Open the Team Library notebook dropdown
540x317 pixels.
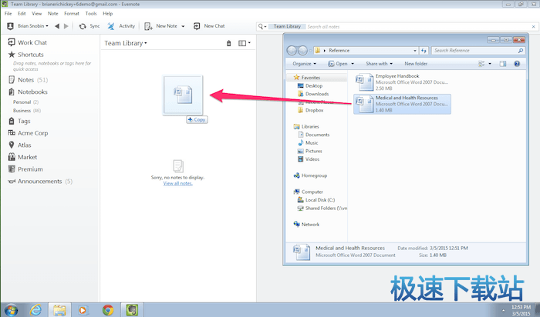click(126, 43)
